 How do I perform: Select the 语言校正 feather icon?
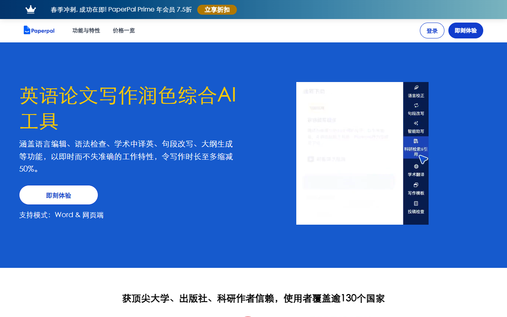[416, 88]
